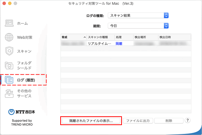Open the 期間 dropdown showing 今日
Screen dimensions: 202x135
tap(138, 26)
